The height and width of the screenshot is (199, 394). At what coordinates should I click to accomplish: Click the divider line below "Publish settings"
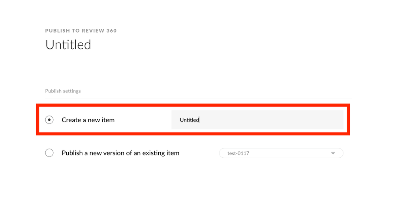click(198, 99)
